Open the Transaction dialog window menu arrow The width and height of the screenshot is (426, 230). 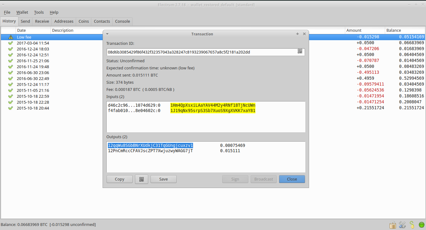tap(107, 34)
